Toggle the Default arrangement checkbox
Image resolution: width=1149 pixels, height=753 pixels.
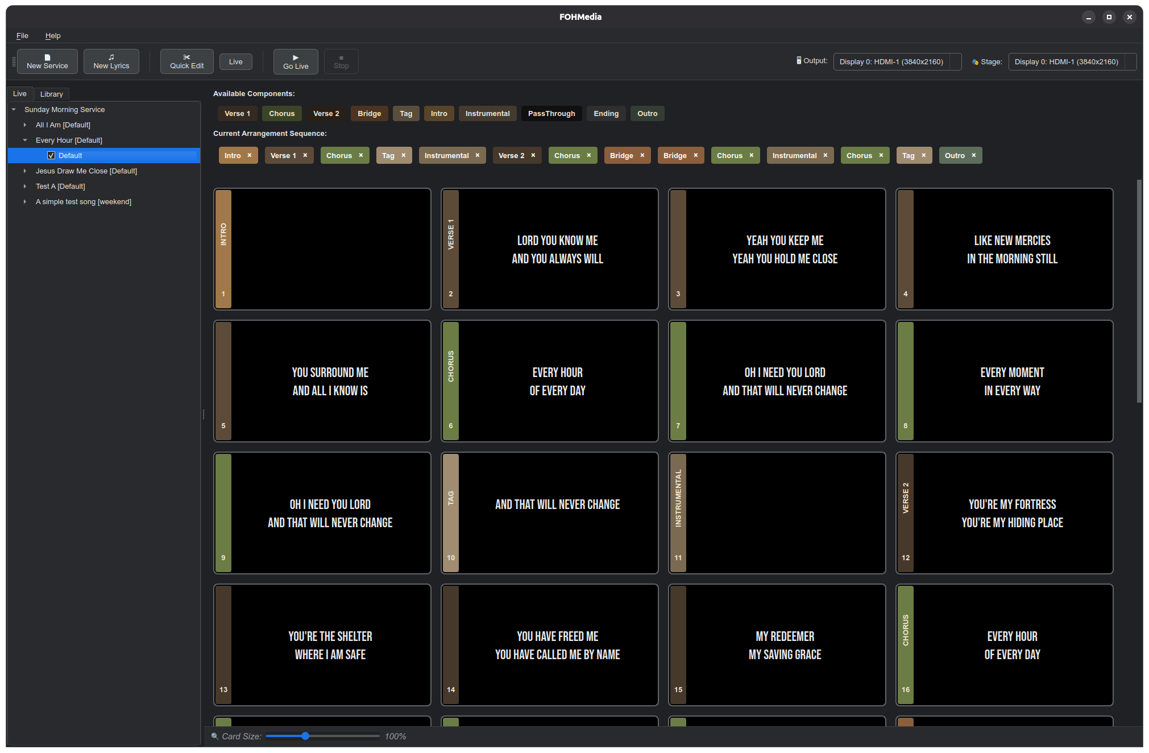point(51,155)
